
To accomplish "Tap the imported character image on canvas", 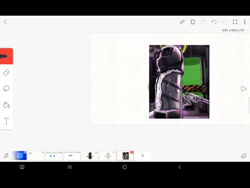I will pyautogui.click(x=179, y=82).
